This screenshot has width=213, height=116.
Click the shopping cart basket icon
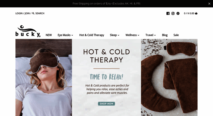pyautogui.click(x=196, y=13)
